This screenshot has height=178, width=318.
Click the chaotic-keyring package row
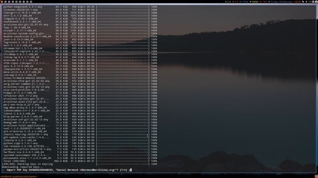(80, 134)
